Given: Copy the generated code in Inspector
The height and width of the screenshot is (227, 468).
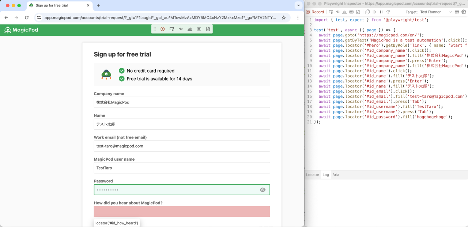Looking at the screenshot, I should [x=367, y=12].
